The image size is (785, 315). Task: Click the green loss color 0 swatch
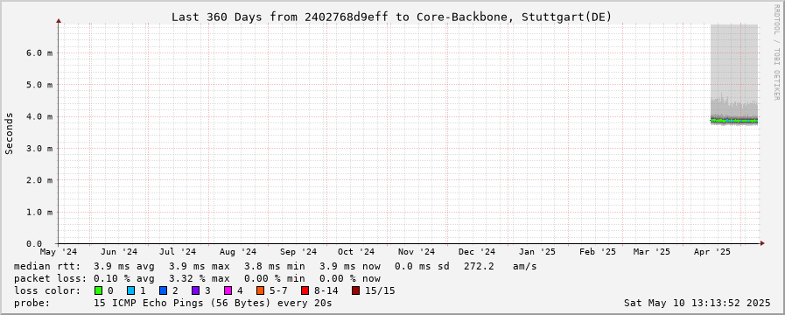(98, 290)
